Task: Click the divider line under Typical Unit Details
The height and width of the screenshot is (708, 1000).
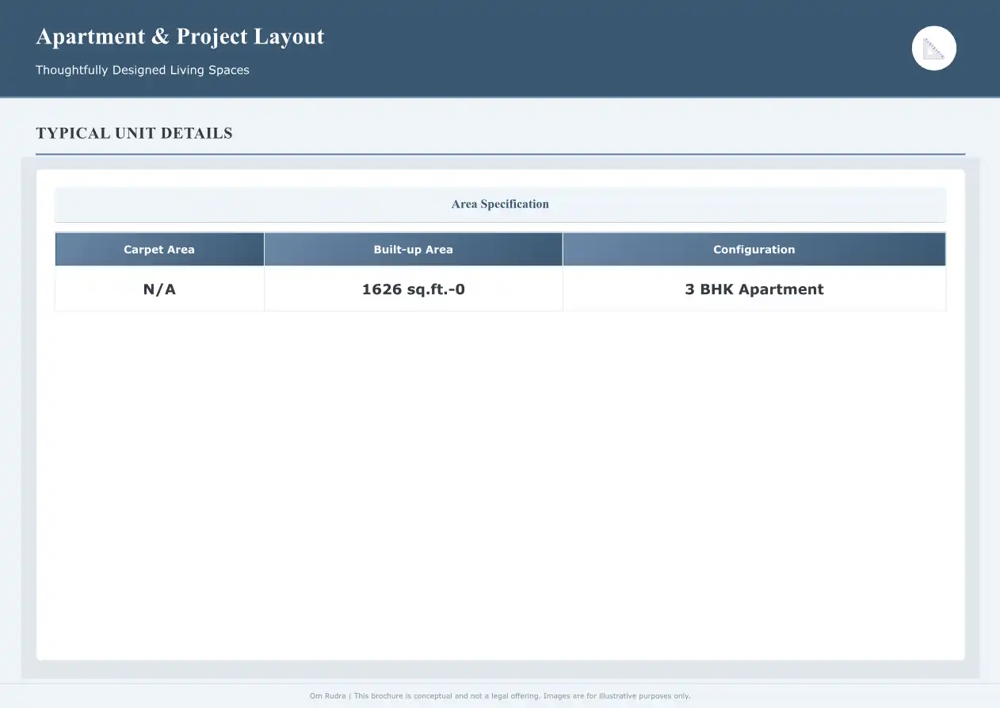Action: pyautogui.click(x=500, y=154)
